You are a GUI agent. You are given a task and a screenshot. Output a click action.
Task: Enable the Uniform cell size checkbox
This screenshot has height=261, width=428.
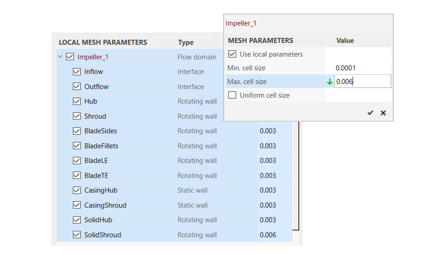click(x=232, y=95)
